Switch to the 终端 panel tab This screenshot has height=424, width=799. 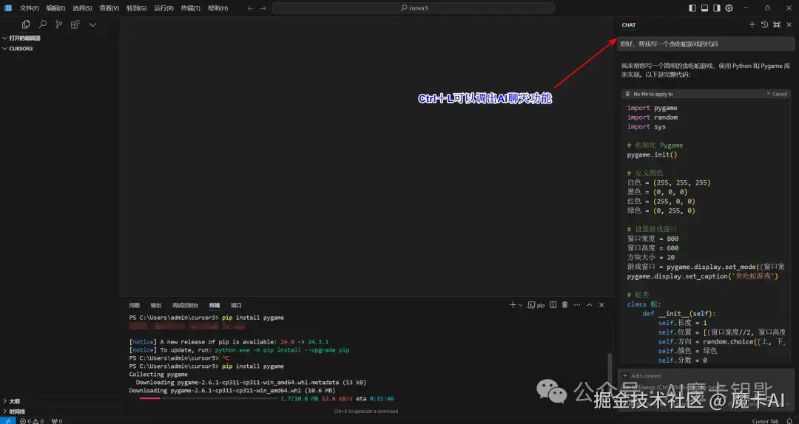tap(215, 305)
